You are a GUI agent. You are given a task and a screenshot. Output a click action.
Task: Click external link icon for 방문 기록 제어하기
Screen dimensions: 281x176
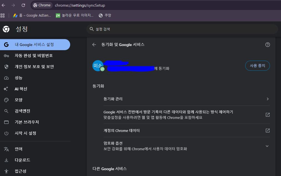(268, 115)
